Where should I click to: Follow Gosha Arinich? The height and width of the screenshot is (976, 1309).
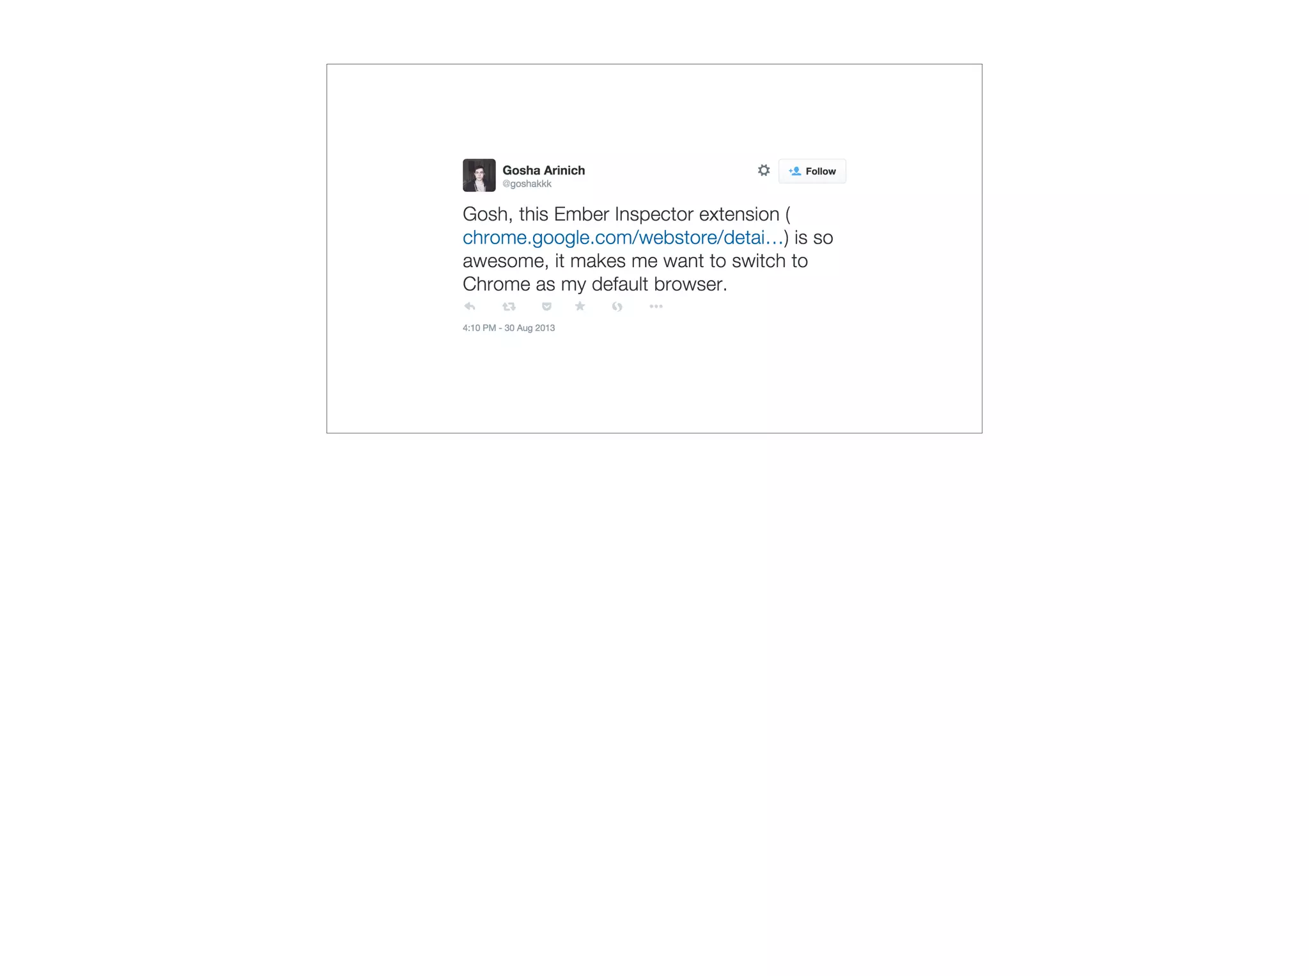[812, 171]
